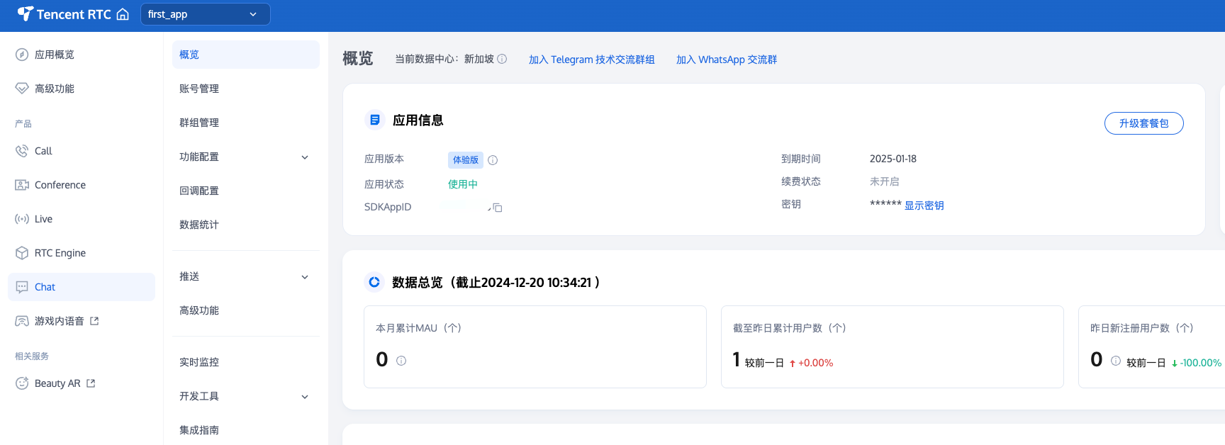This screenshot has height=445, width=1225.
Task: Click the 本月累计MAU card
Action: coord(535,347)
